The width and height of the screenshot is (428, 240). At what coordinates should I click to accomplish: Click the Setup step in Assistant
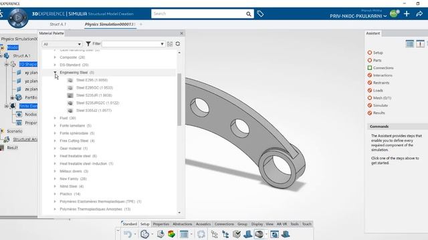tap(378, 53)
